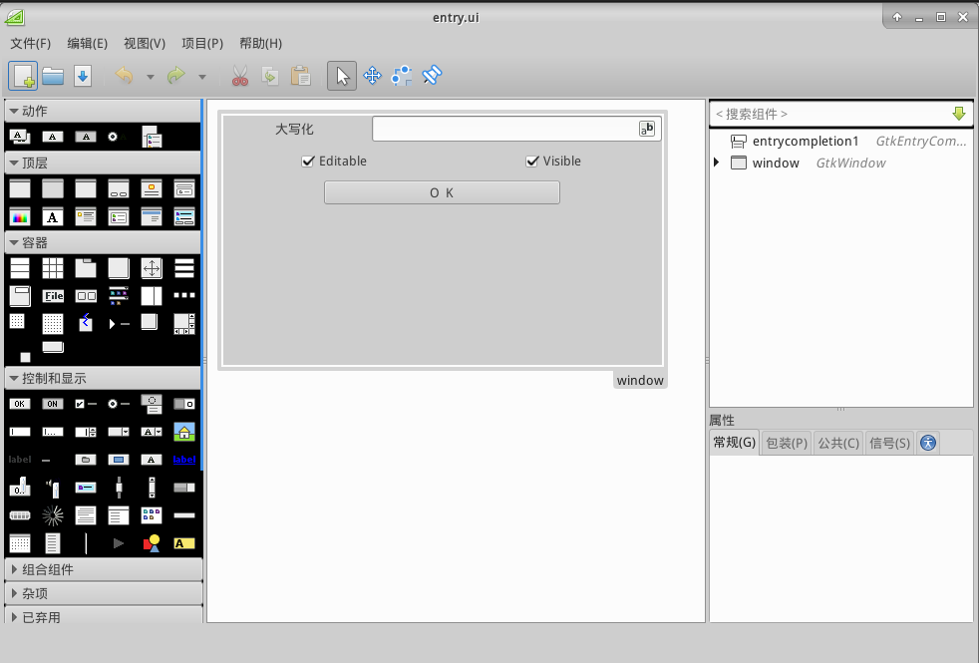This screenshot has width=979, height=663.
Task: Open the 编辑(E) menu
Action: point(88,43)
